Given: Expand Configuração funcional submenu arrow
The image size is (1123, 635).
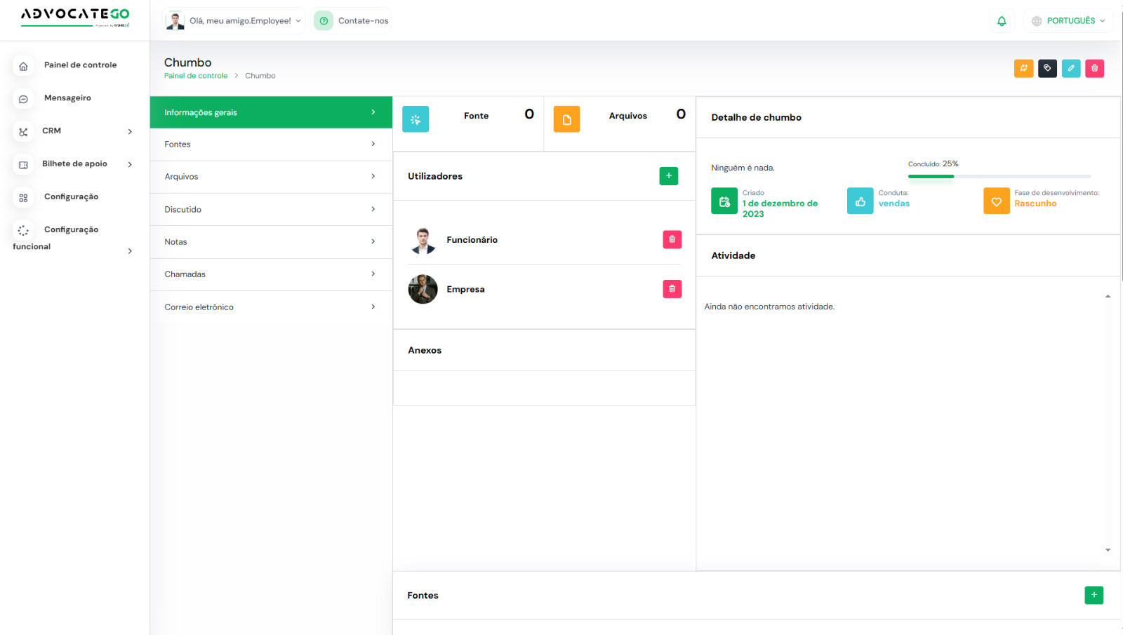Looking at the screenshot, I should pos(130,251).
